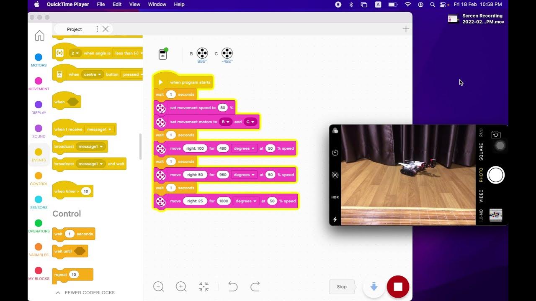Open degrees dropdown in right: 25 block
Screen dimensions: 536x301
pos(246,201)
